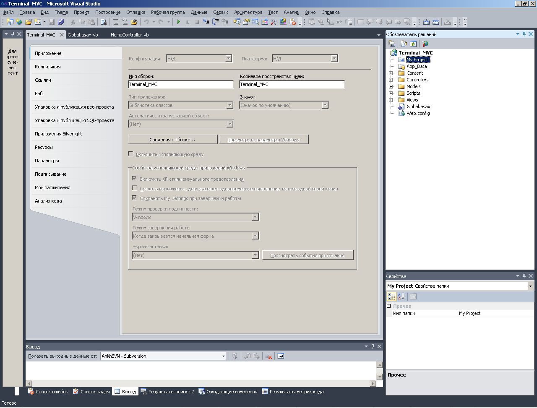The width and height of the screenshot is (537, 408).
Task: Start debugging with the green play icon
Action: pyautogui.click(x=179, y=22)
